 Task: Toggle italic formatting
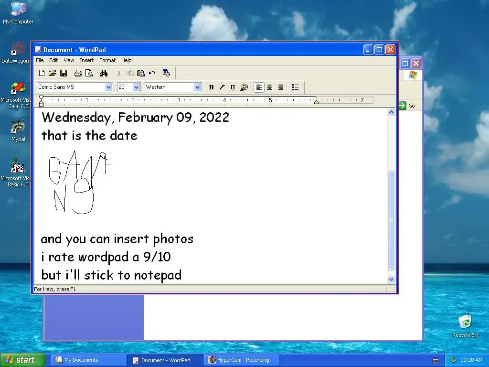(x=222, y=87)
